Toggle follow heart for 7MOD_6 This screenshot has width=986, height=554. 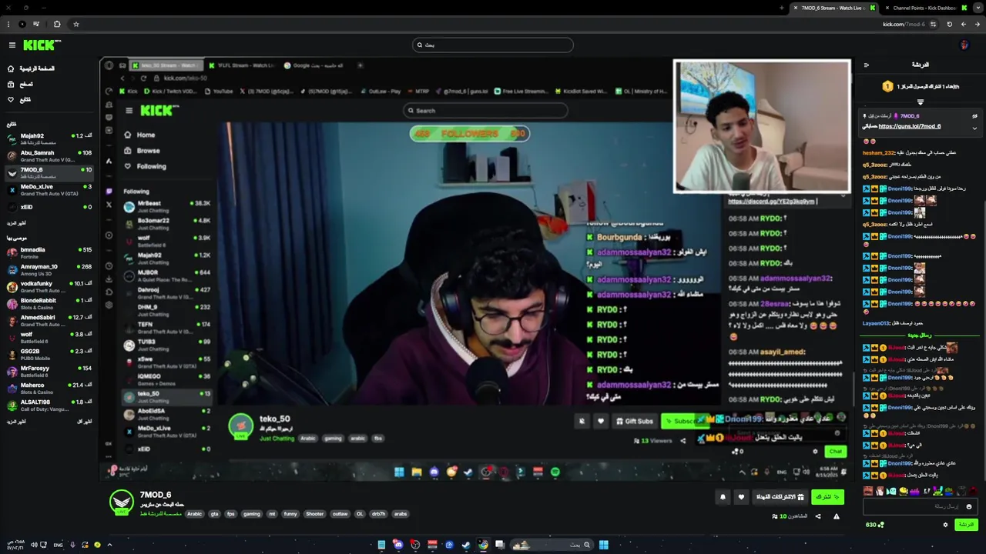pyautogui.click(x=741, y=497)
